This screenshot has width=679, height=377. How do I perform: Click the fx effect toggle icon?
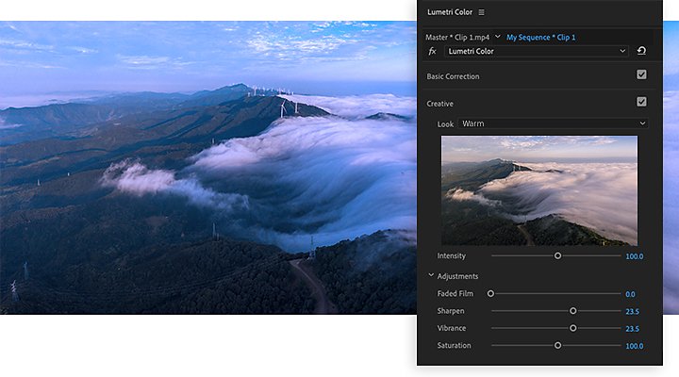(432, 51)
